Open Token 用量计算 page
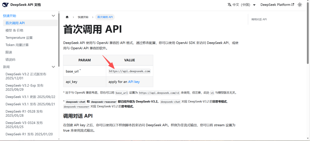This screenshot has height=141, width=310. pyautogui.click(x=17, y=45)
